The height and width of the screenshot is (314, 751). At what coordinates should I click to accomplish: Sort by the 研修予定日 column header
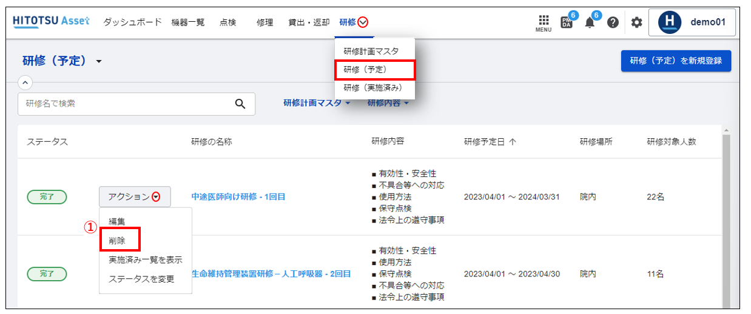point(490,142)
